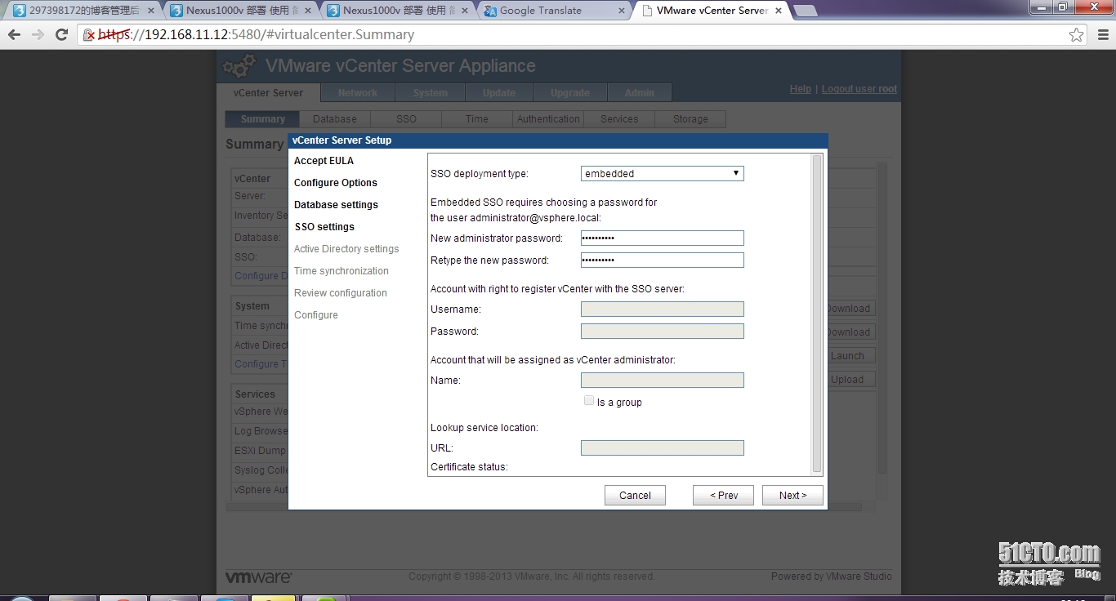Open Chrome menu hamburger icon
Screen dimensions: 1116x601
pos(1101,34)
